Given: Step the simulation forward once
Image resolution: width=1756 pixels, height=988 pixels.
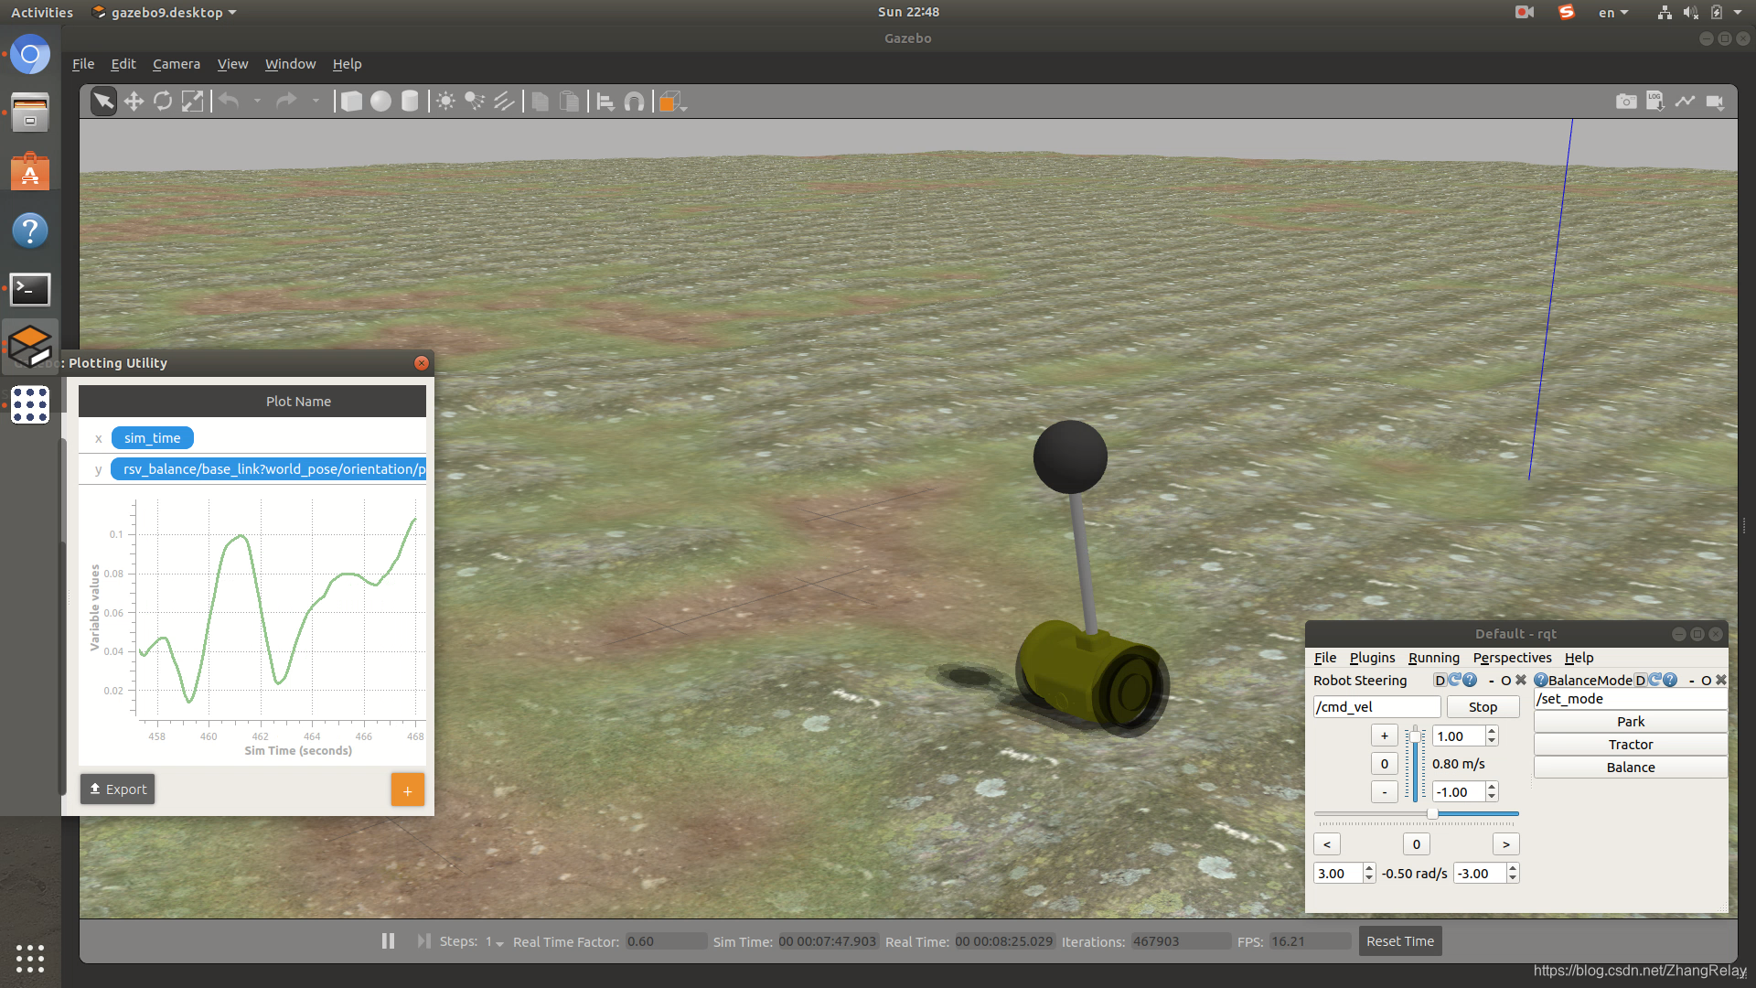Looking at the screenshot, I should coord(423,941).
